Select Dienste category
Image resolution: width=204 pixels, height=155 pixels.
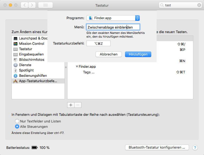[38, 65]
